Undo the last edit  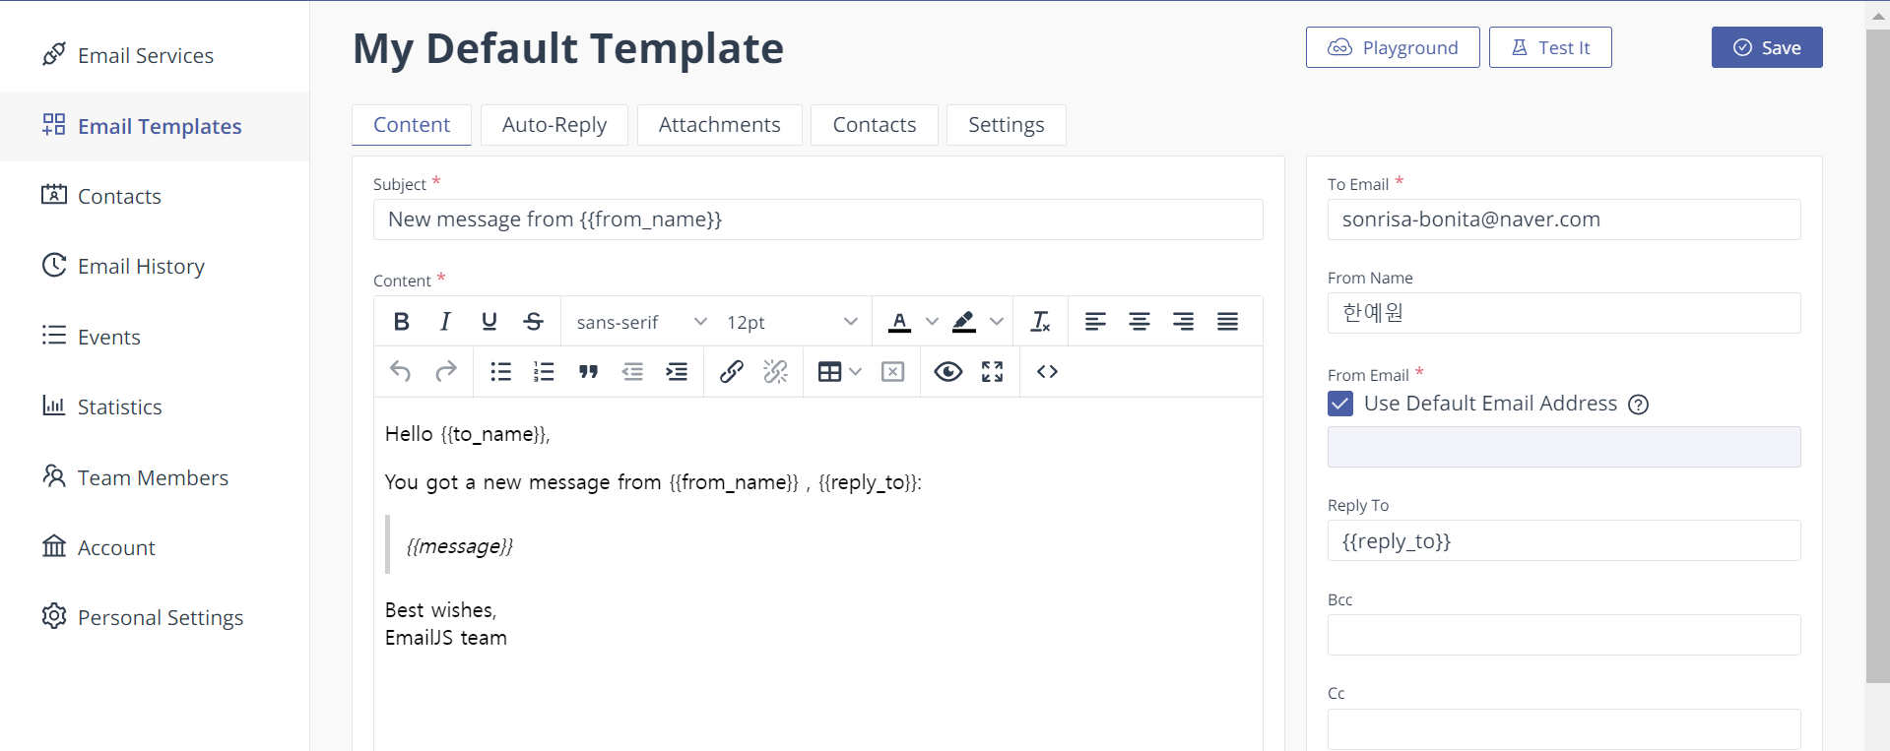point(401,371)
